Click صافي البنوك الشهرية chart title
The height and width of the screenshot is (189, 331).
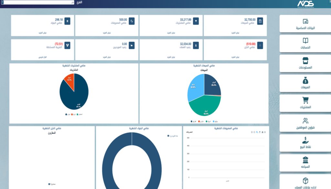(139, 128)
